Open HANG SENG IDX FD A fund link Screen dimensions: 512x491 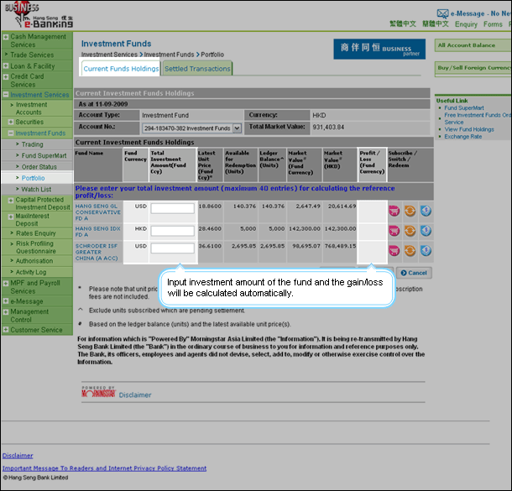click(98, 232)
